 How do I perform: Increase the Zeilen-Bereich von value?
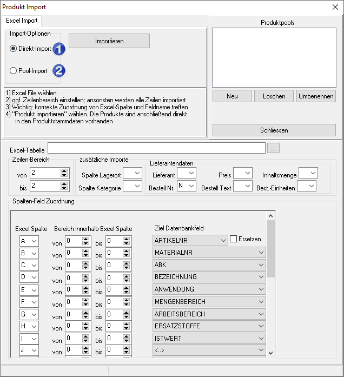click(64, 171)
